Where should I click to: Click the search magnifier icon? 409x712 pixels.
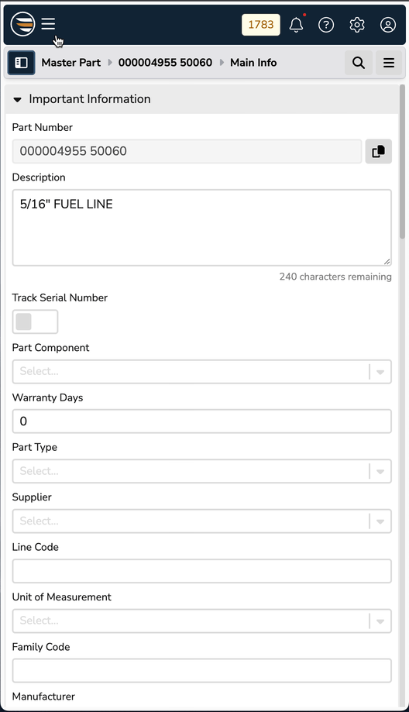point(359,63)
